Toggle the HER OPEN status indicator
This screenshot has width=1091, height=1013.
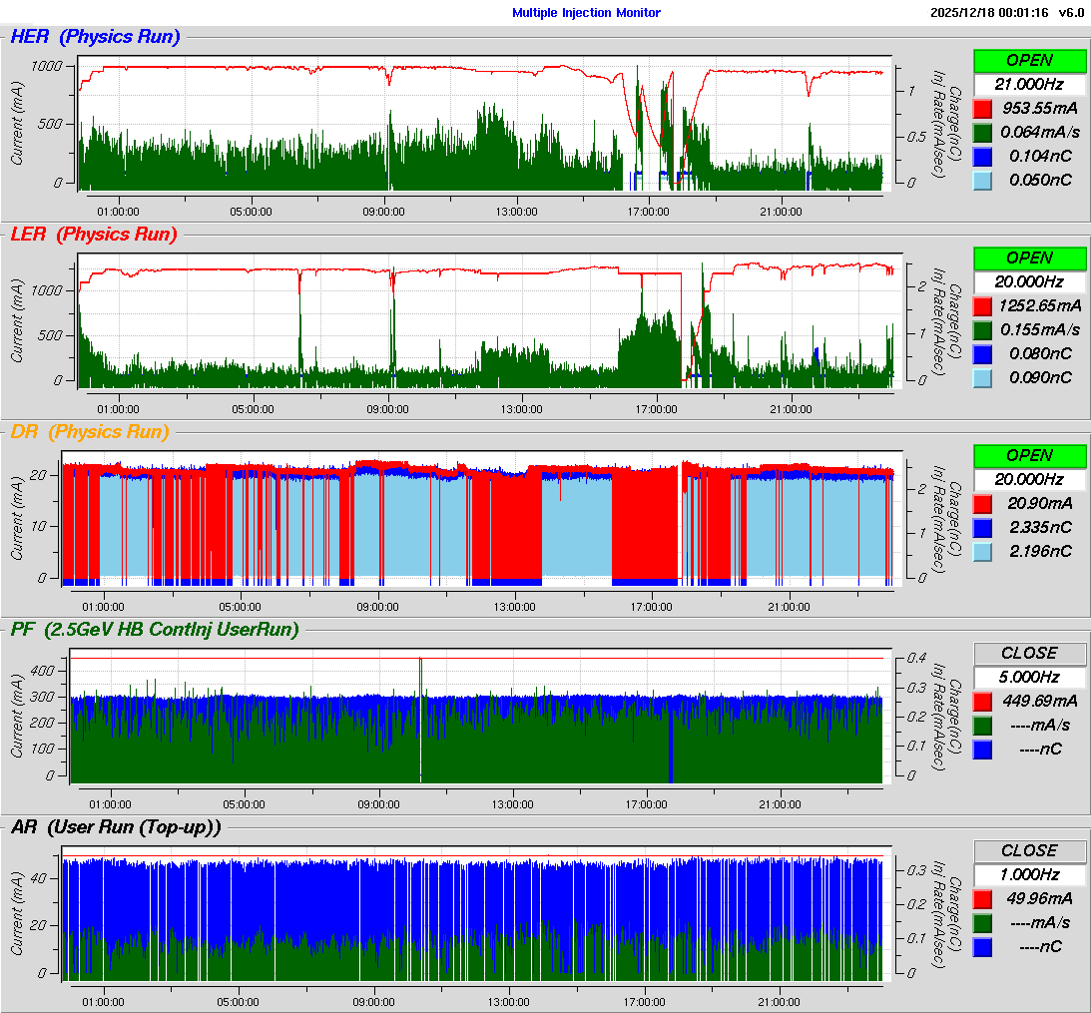(1029, 61)
